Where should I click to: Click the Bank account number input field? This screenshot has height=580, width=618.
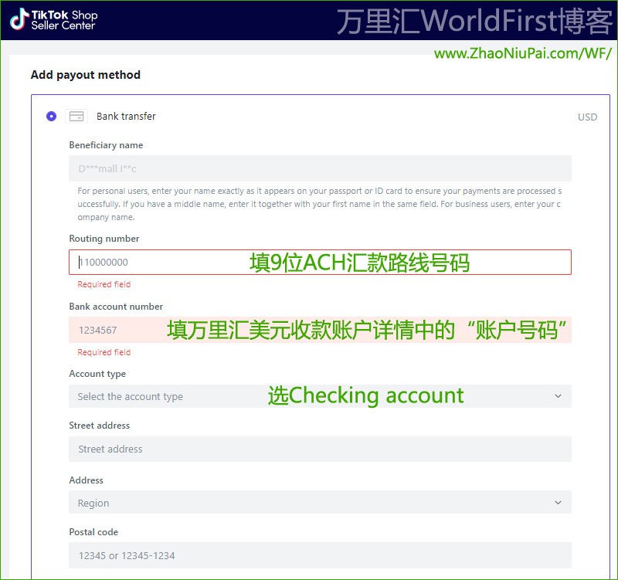coord(320,331)
